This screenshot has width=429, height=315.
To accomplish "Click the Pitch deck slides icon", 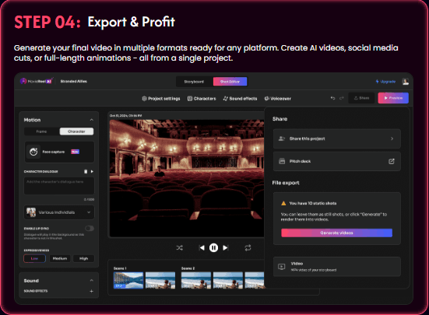I will point(282,162).
